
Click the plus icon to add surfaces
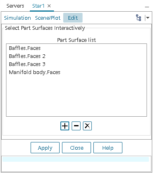pos(65,126)
